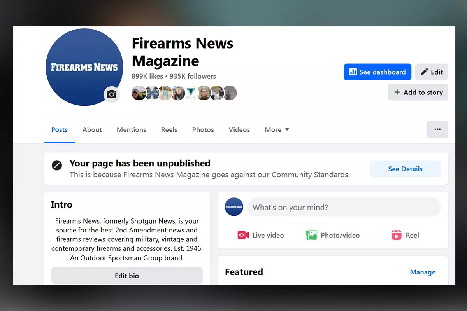This screenshot has width=467, height=311.
Task: Create a new Reel from composer
Action: (405, 235)
